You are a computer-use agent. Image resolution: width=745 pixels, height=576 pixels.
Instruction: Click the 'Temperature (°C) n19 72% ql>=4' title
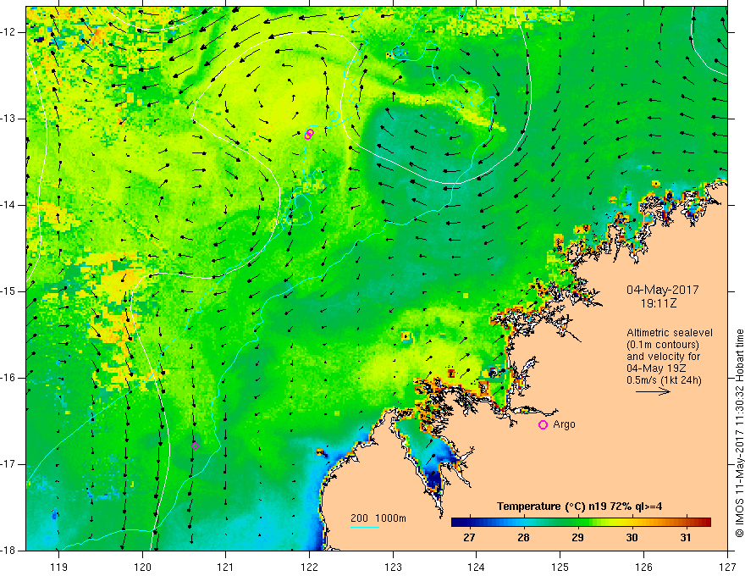579,507
